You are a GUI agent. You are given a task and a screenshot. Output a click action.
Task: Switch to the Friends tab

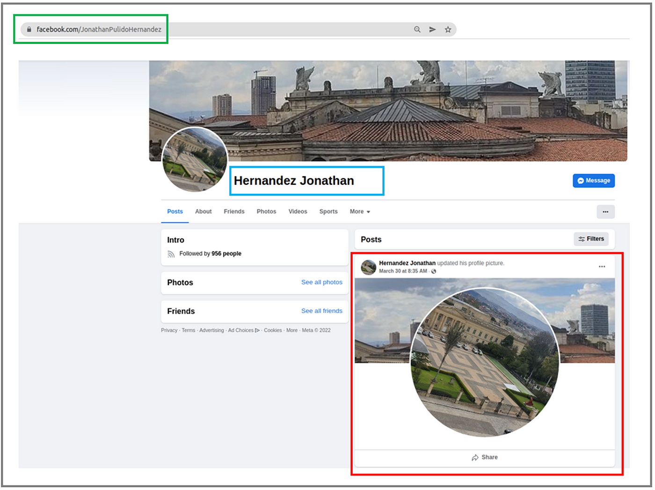[234, 212]
